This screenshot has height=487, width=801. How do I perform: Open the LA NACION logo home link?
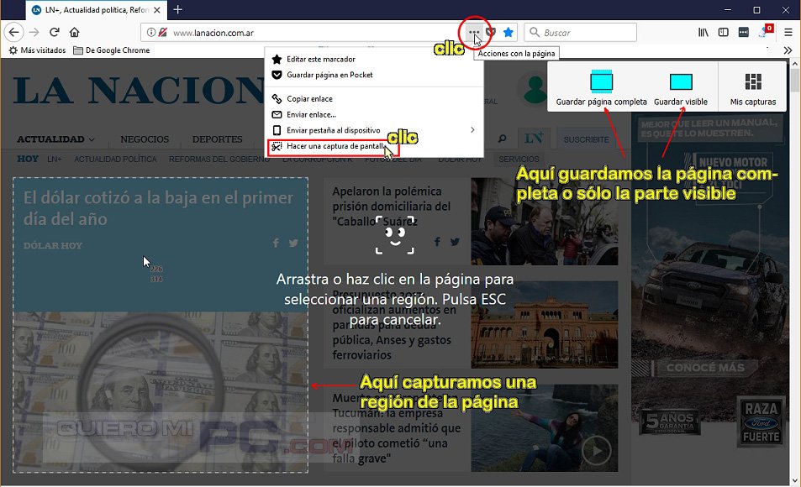[139, 91]
